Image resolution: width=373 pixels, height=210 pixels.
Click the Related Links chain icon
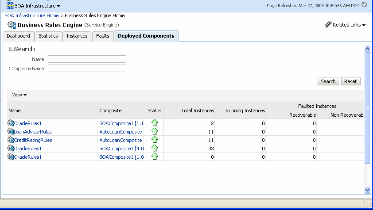point(328,25)
